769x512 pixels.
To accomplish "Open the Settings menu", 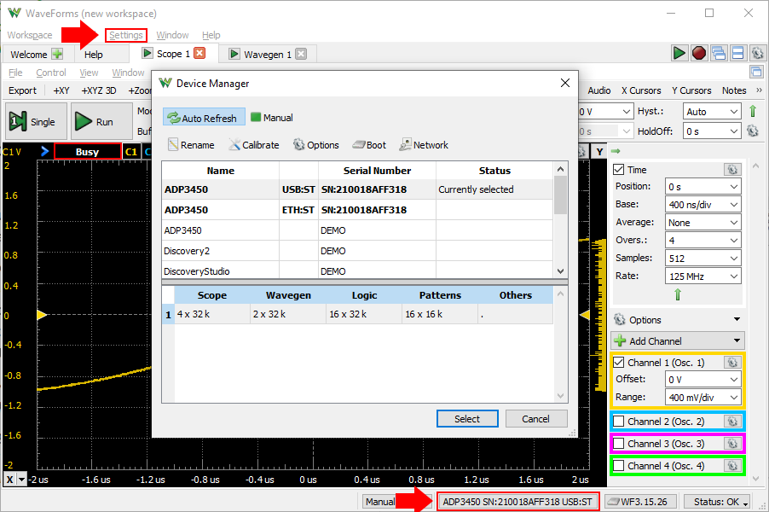I will click(125, 35).
